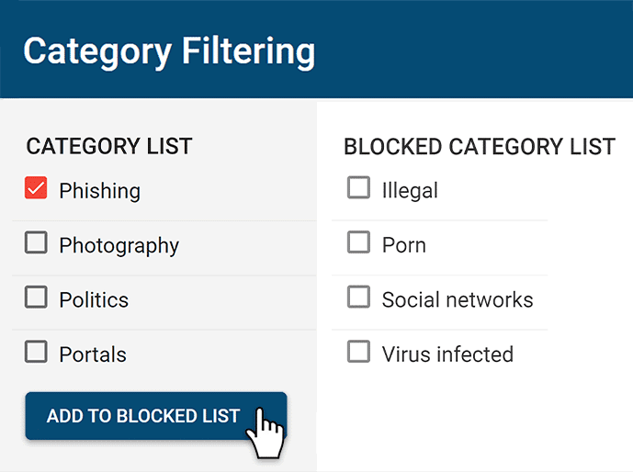Tick the Photography checkbox
Screen dimensions: 633x472
36,243
